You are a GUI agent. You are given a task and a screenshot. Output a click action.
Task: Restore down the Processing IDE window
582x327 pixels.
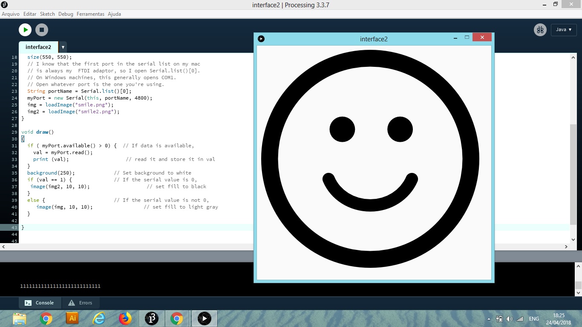click(556, 4)
